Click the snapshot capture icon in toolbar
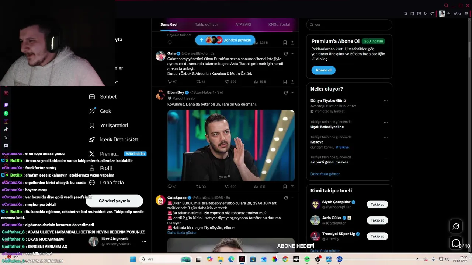 pos(412,14)
